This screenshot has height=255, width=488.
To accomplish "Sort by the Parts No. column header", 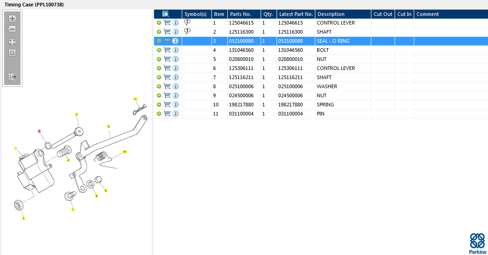I will point(244,14).
